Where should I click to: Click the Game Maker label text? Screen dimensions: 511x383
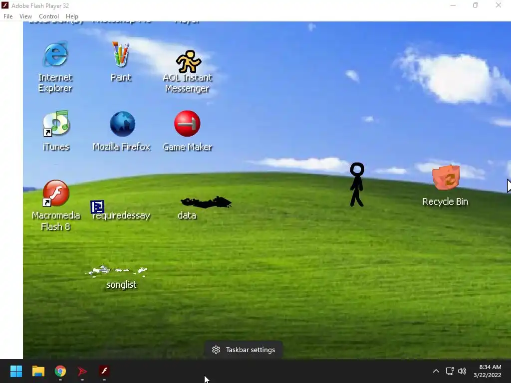(x=188, y=147)
